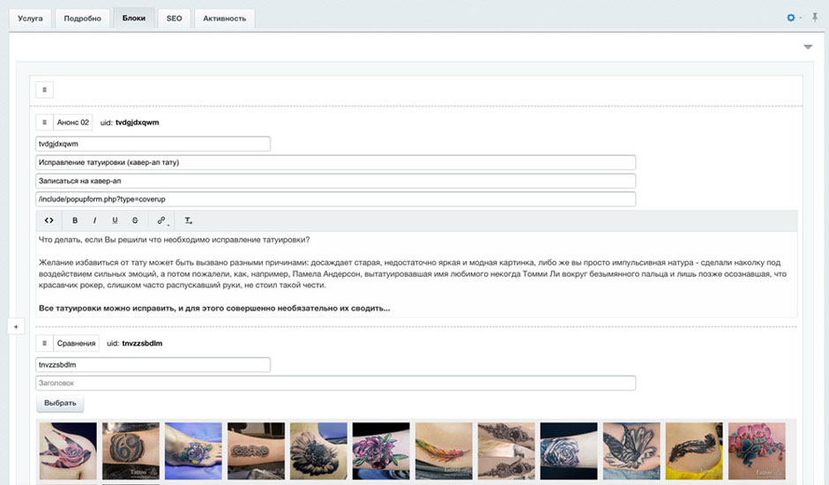
Task: Pin the tab panel with pin icon
Action: coord(813,18)
